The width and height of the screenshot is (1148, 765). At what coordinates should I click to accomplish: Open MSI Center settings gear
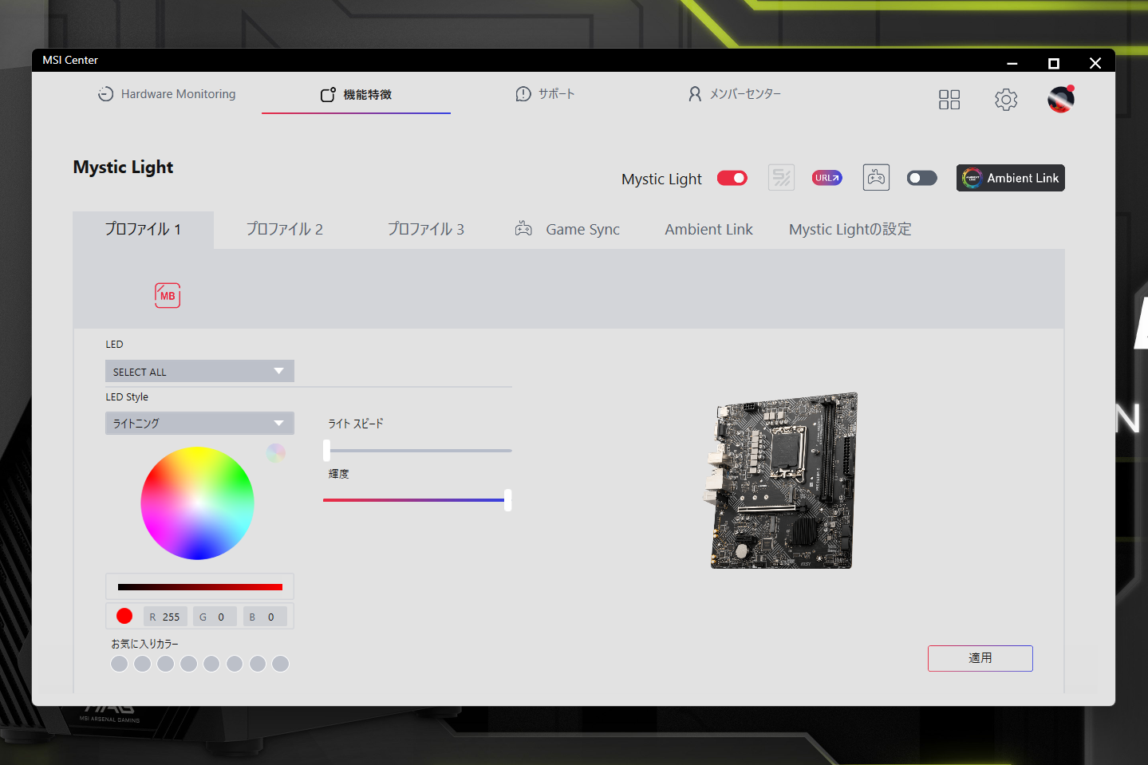click(x=1005, y=99)
